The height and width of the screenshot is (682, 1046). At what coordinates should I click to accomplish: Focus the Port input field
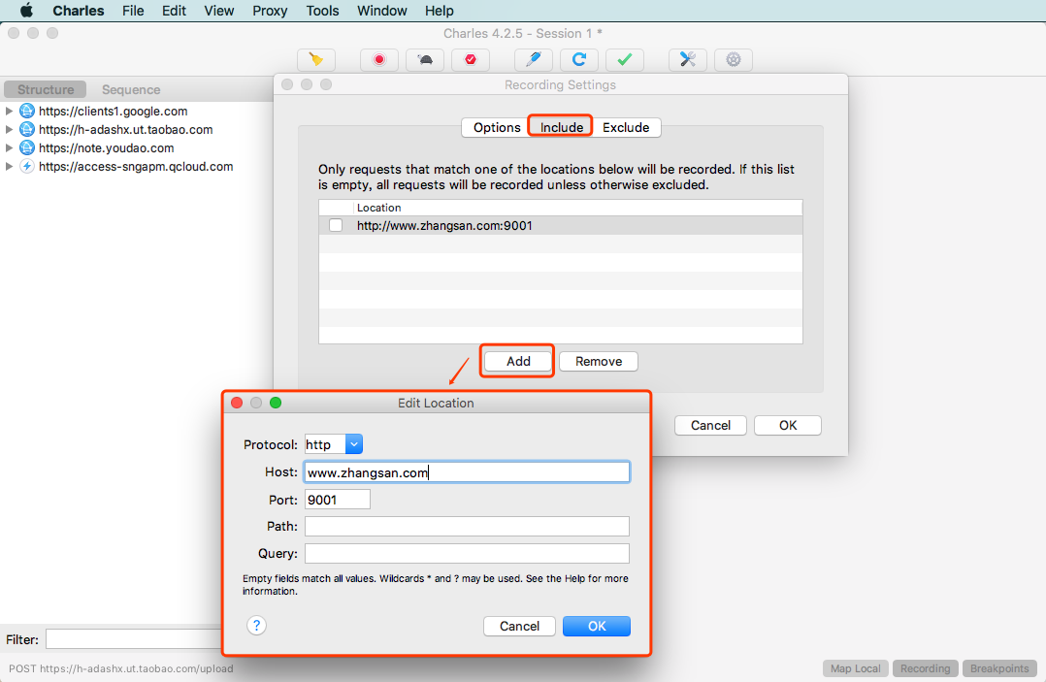tap(338, 500)
